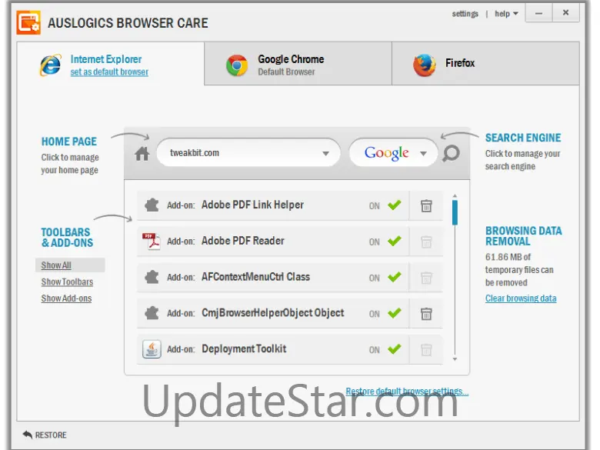Click the trash icon for AFContextMenuCtrl Class
The width and height of the screenshot is (600, 450).
426,278
